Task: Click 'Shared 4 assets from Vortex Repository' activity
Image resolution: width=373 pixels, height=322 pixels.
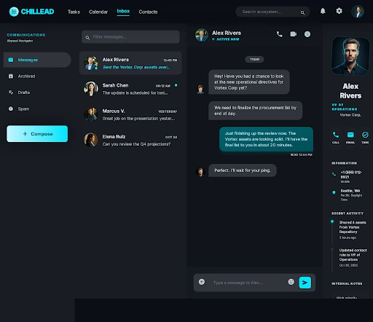Action: [353, 229]
